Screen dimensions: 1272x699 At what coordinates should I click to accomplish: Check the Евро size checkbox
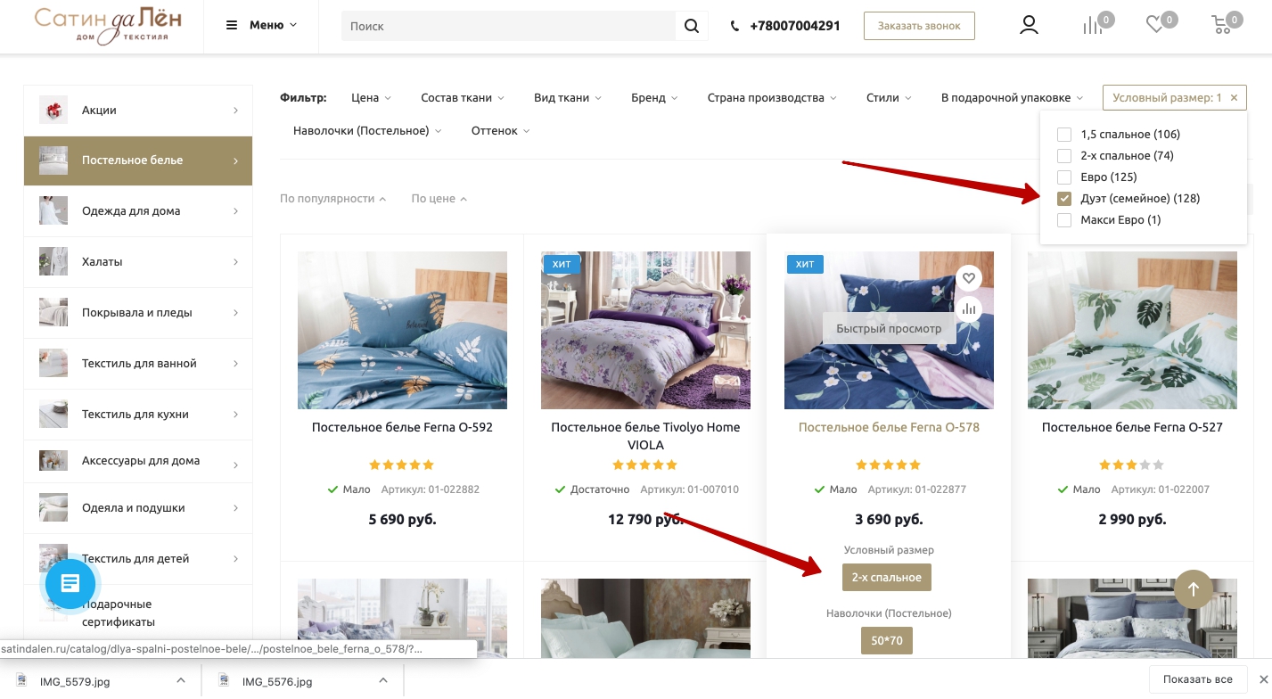(1064, 177)
